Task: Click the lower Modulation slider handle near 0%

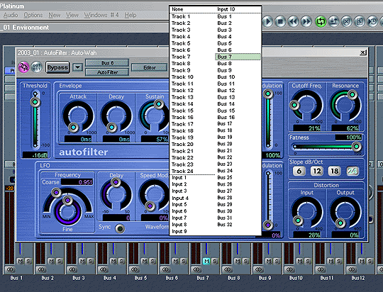Action: pyautogui.click(x=268, y=225)
